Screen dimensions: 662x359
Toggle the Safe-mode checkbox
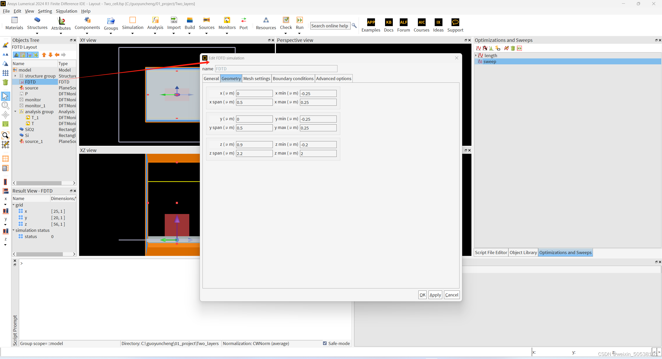325,343
